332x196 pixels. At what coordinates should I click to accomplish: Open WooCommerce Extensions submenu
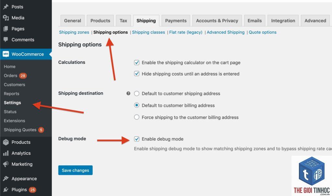pyautogui.click(x=14, y=121)
